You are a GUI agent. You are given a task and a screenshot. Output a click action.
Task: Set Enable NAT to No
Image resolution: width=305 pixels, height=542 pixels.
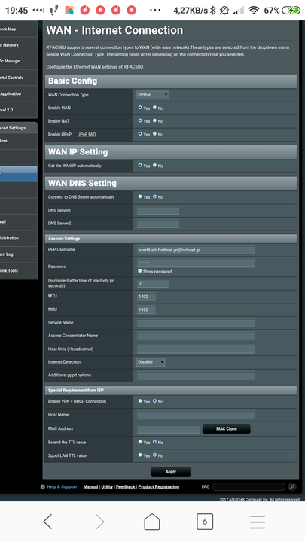pos(154,120)
